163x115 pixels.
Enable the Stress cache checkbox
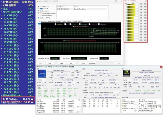(x=41, y=11)
